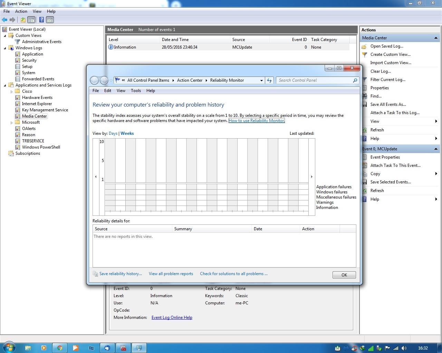Click the refresh icon beside the address bar
Screen dimensions: 442x353
tap(269, 80)
